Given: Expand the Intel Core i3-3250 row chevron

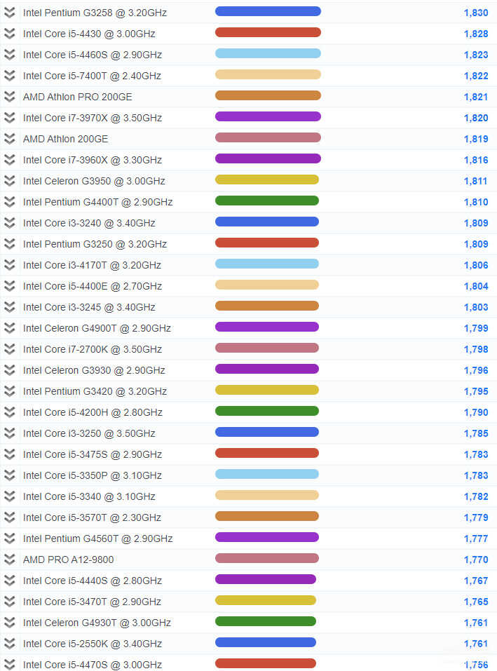Looking at the screenshot, I should tap(9, 433).
